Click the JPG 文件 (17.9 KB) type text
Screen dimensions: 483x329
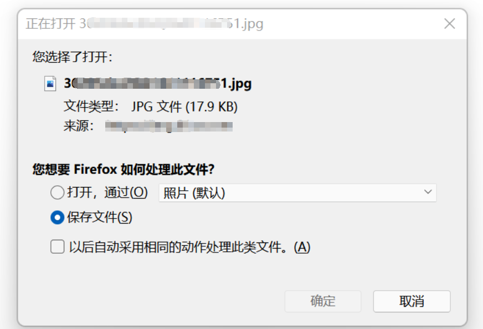point(184,107)
